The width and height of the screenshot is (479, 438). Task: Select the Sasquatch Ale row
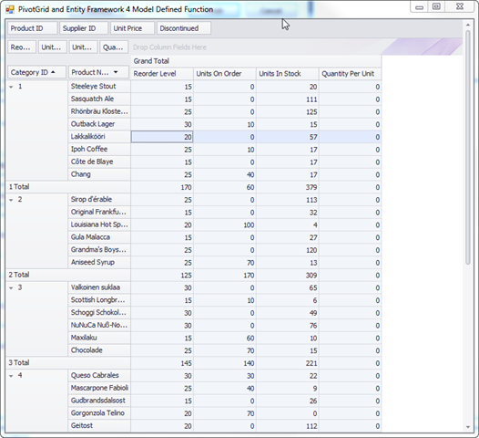[99, 99]
